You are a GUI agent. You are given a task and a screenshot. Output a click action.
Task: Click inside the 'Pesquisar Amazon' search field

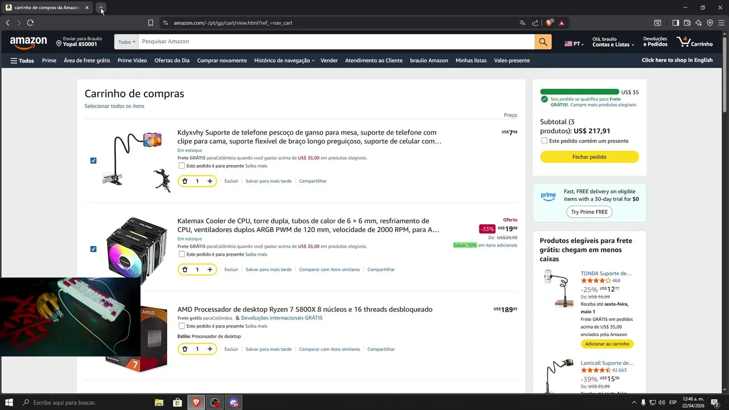pos(336,42)
